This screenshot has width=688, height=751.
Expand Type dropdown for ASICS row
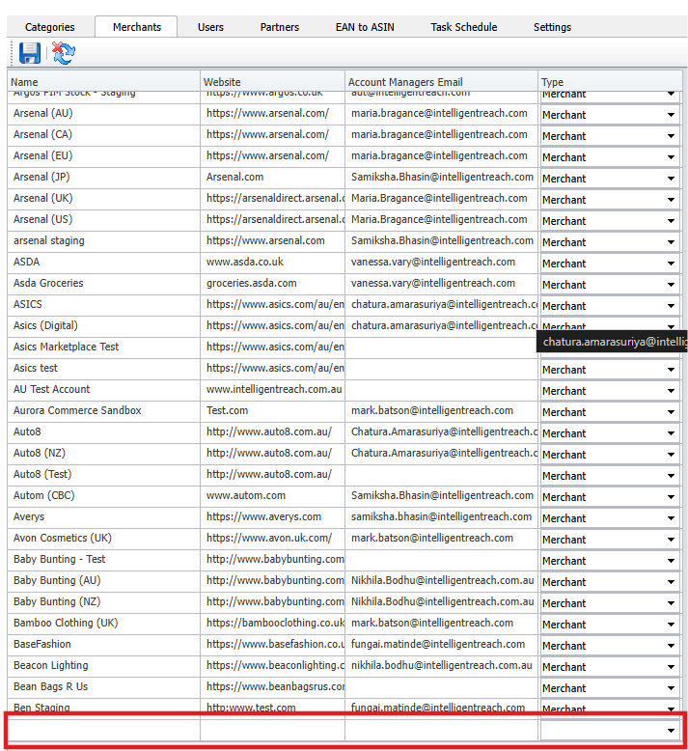(x=671, y=306)
